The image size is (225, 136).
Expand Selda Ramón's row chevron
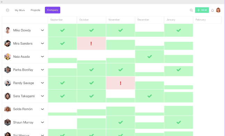(42, 109)
